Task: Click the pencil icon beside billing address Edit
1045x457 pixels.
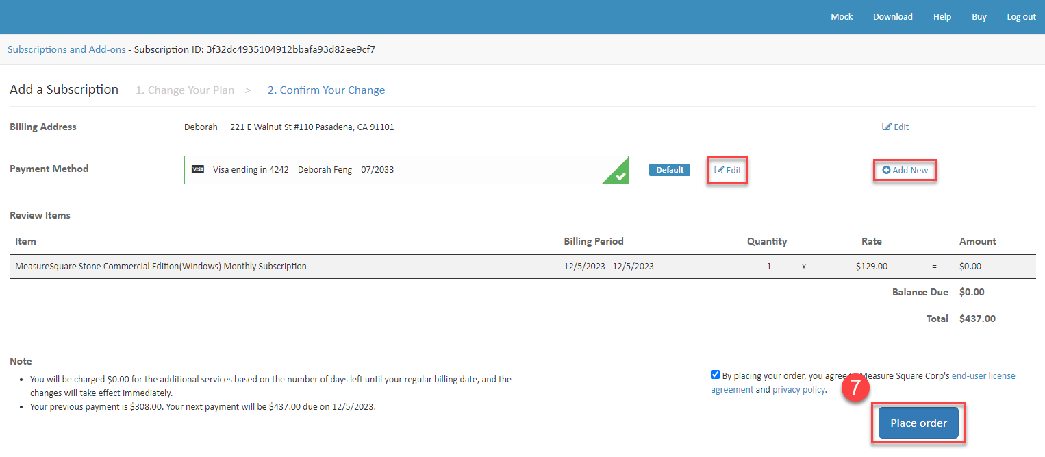Action: pyautogui.click(x=887, y=127)
